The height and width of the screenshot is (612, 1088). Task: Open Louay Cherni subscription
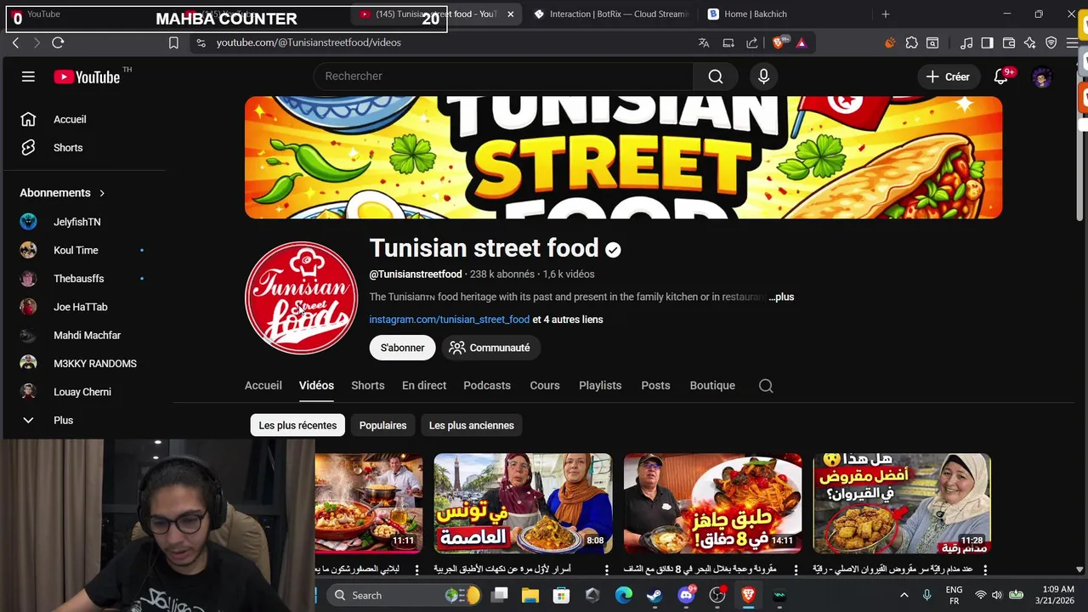[82, 392]
